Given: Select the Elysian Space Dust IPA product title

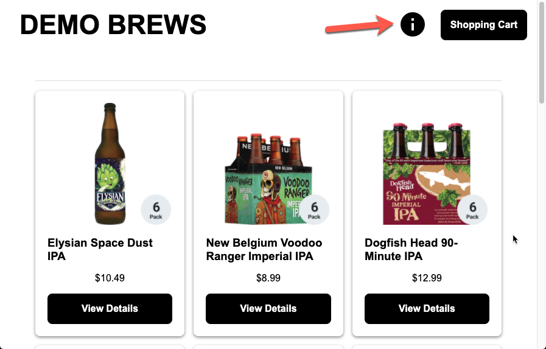Looking at the screenshot, I should pos(100,250).
